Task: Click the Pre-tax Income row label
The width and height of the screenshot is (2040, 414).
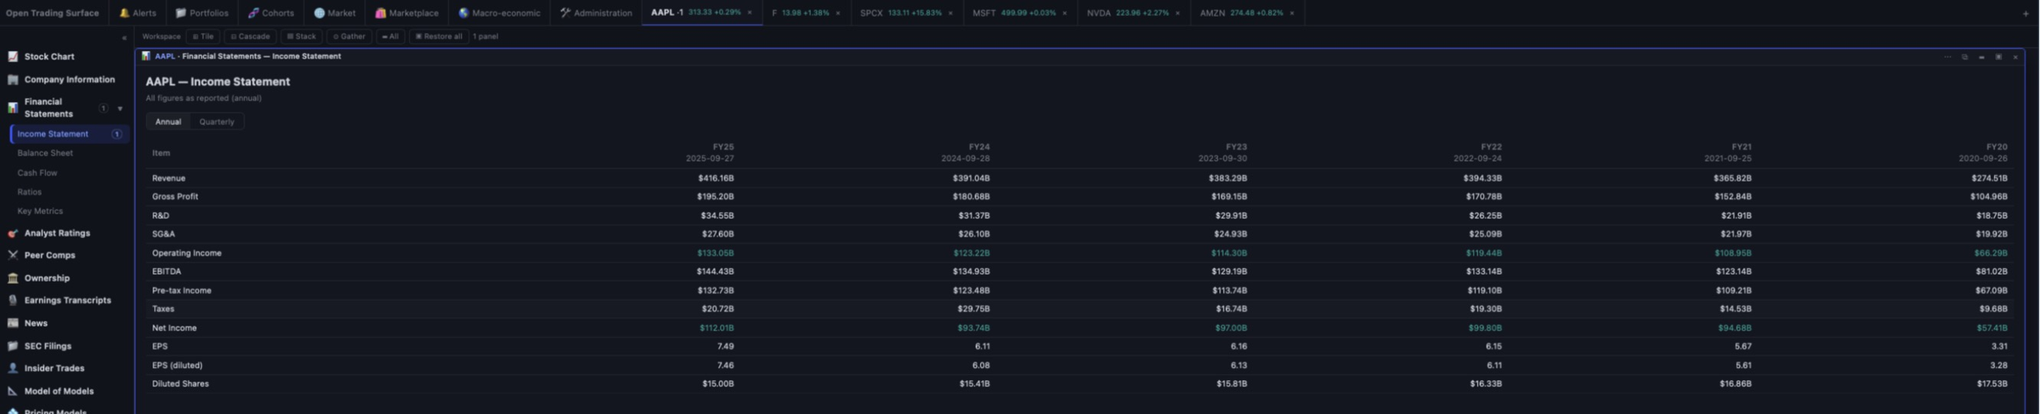Action: coord(182,291)
